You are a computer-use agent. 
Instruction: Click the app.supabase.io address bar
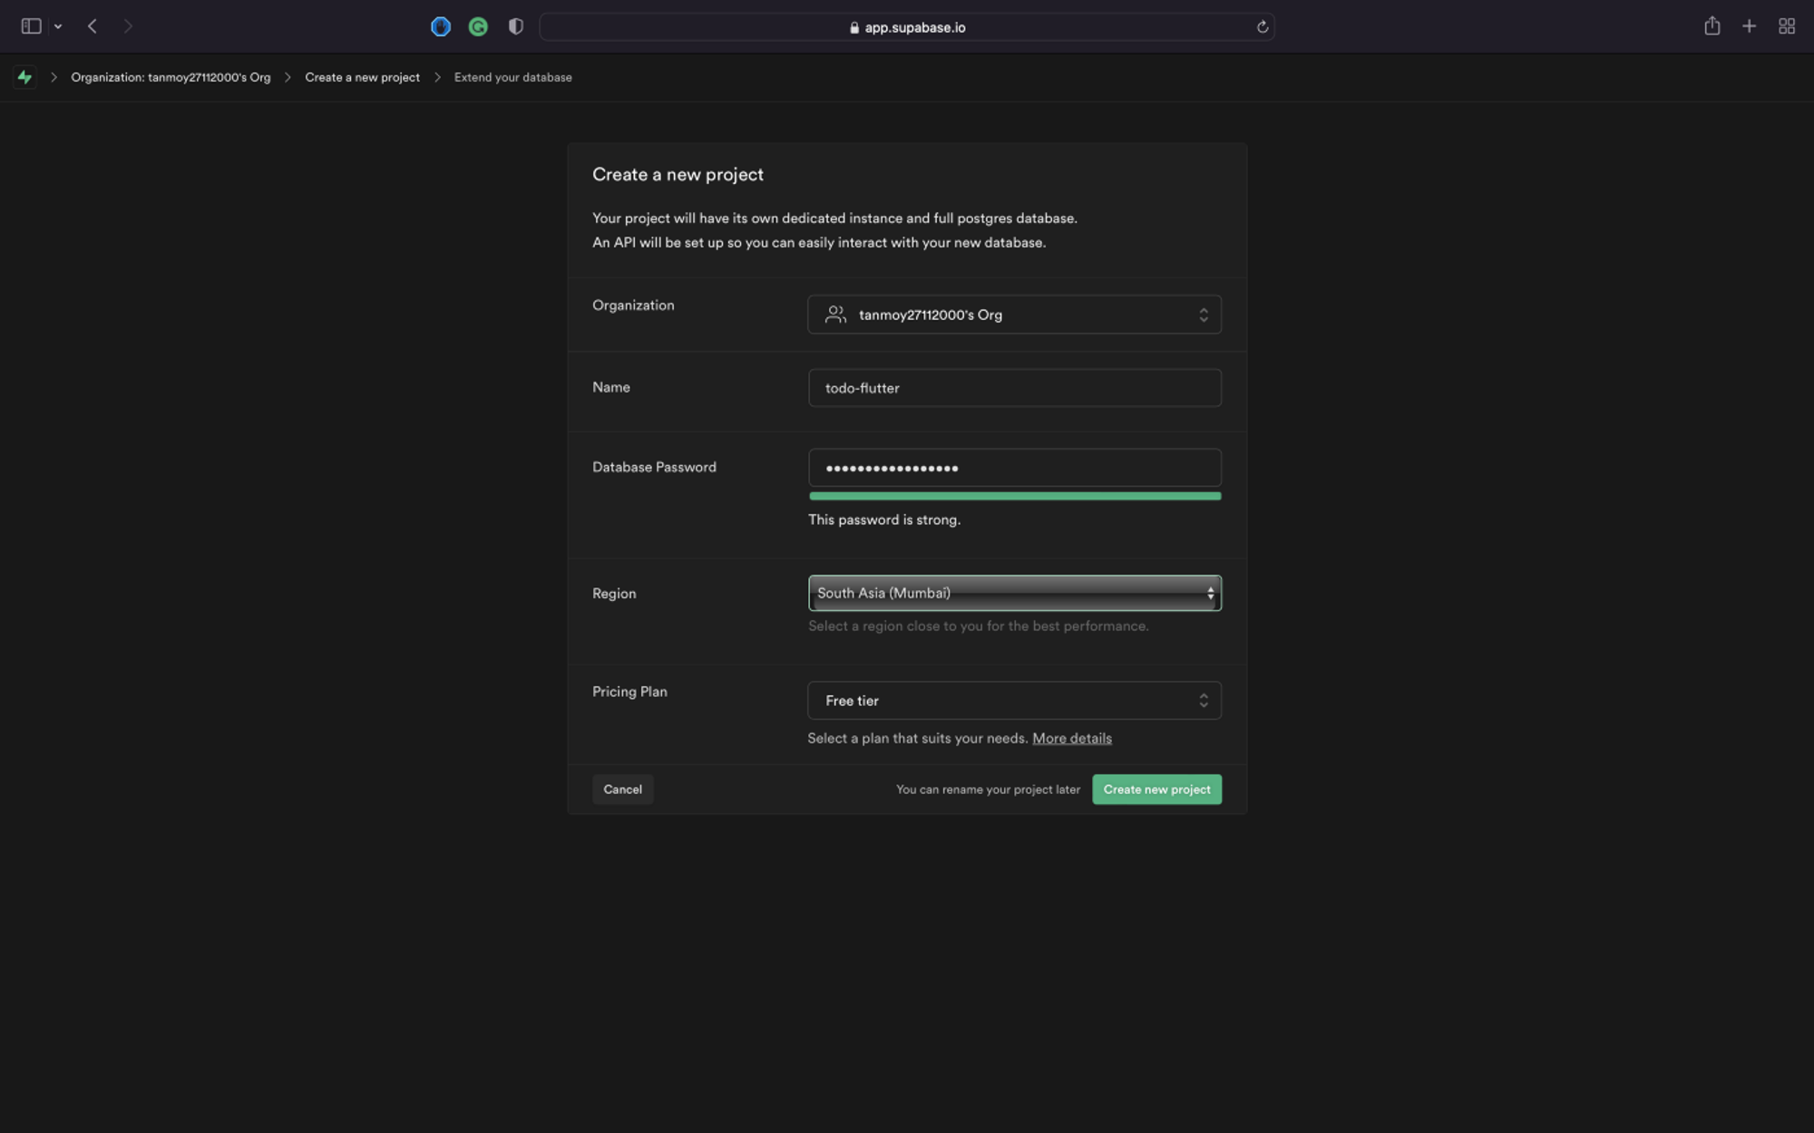coord(907,27)
